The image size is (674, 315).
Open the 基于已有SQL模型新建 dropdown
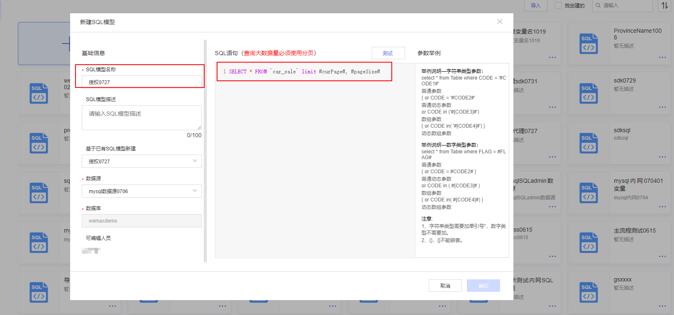click(142, 161)
